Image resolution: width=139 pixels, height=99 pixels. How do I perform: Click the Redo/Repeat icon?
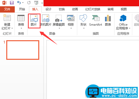tap(29, 3)
